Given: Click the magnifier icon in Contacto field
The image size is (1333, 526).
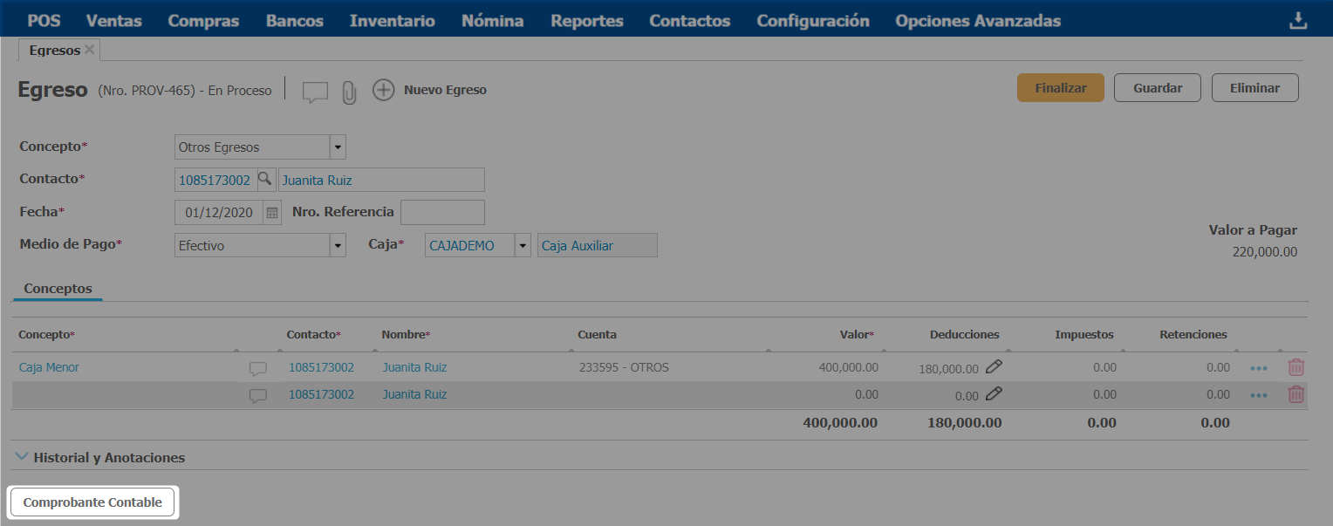Looking at the screenshot, I should point(265,180).
